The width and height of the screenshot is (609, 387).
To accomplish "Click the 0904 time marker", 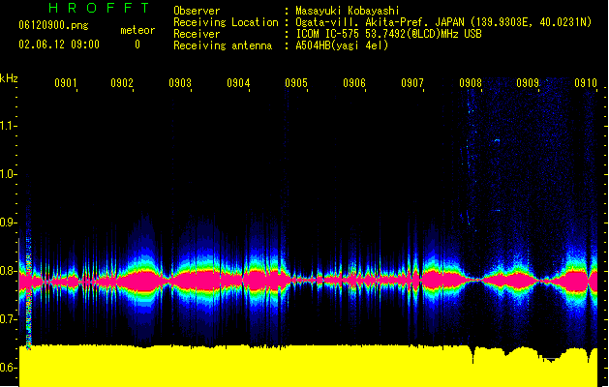I will 238,83.
